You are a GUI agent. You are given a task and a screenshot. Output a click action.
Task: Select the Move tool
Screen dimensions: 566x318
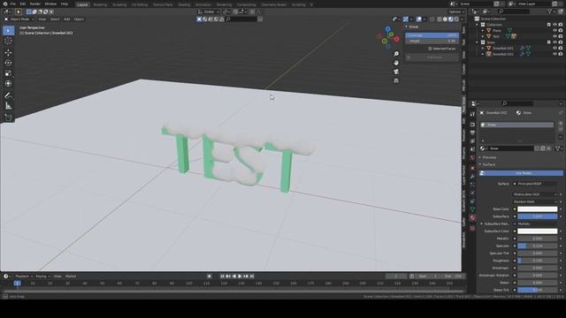click(8, 53)
